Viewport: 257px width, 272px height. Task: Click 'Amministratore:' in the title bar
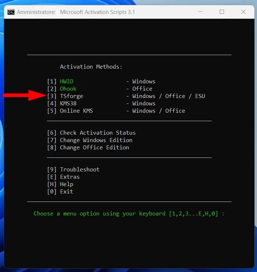(36, 12)
